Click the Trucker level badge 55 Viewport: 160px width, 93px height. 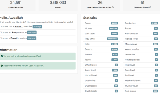[x=156, y=86]
